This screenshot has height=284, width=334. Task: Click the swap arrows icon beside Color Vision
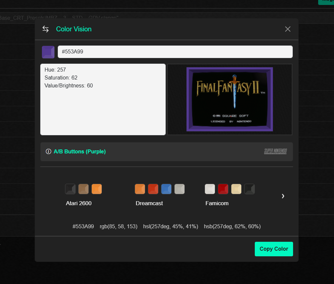[x=46, y=29]
